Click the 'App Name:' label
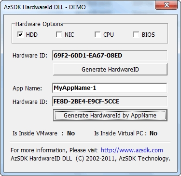The height and width of the screenshot is (176, 181). (x=27, y=88)
